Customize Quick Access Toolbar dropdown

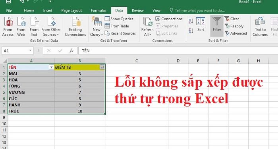click(x=50, y=2)
